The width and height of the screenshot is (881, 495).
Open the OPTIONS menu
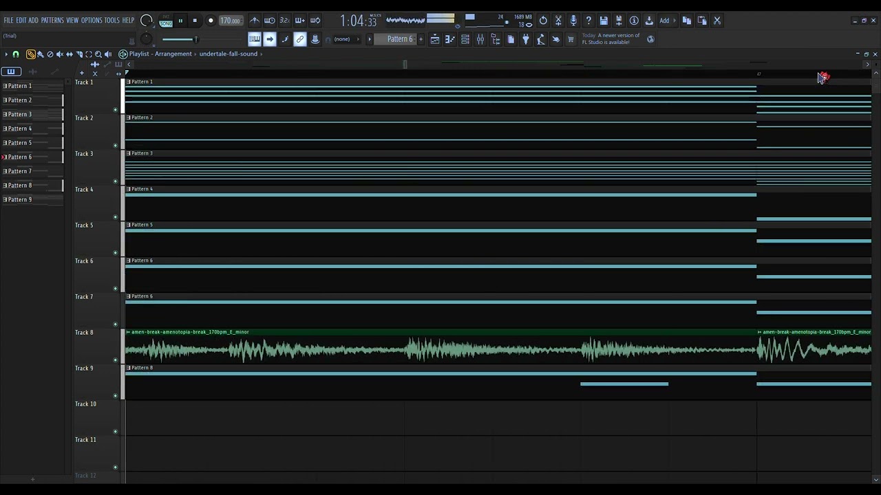click(92, 21)
